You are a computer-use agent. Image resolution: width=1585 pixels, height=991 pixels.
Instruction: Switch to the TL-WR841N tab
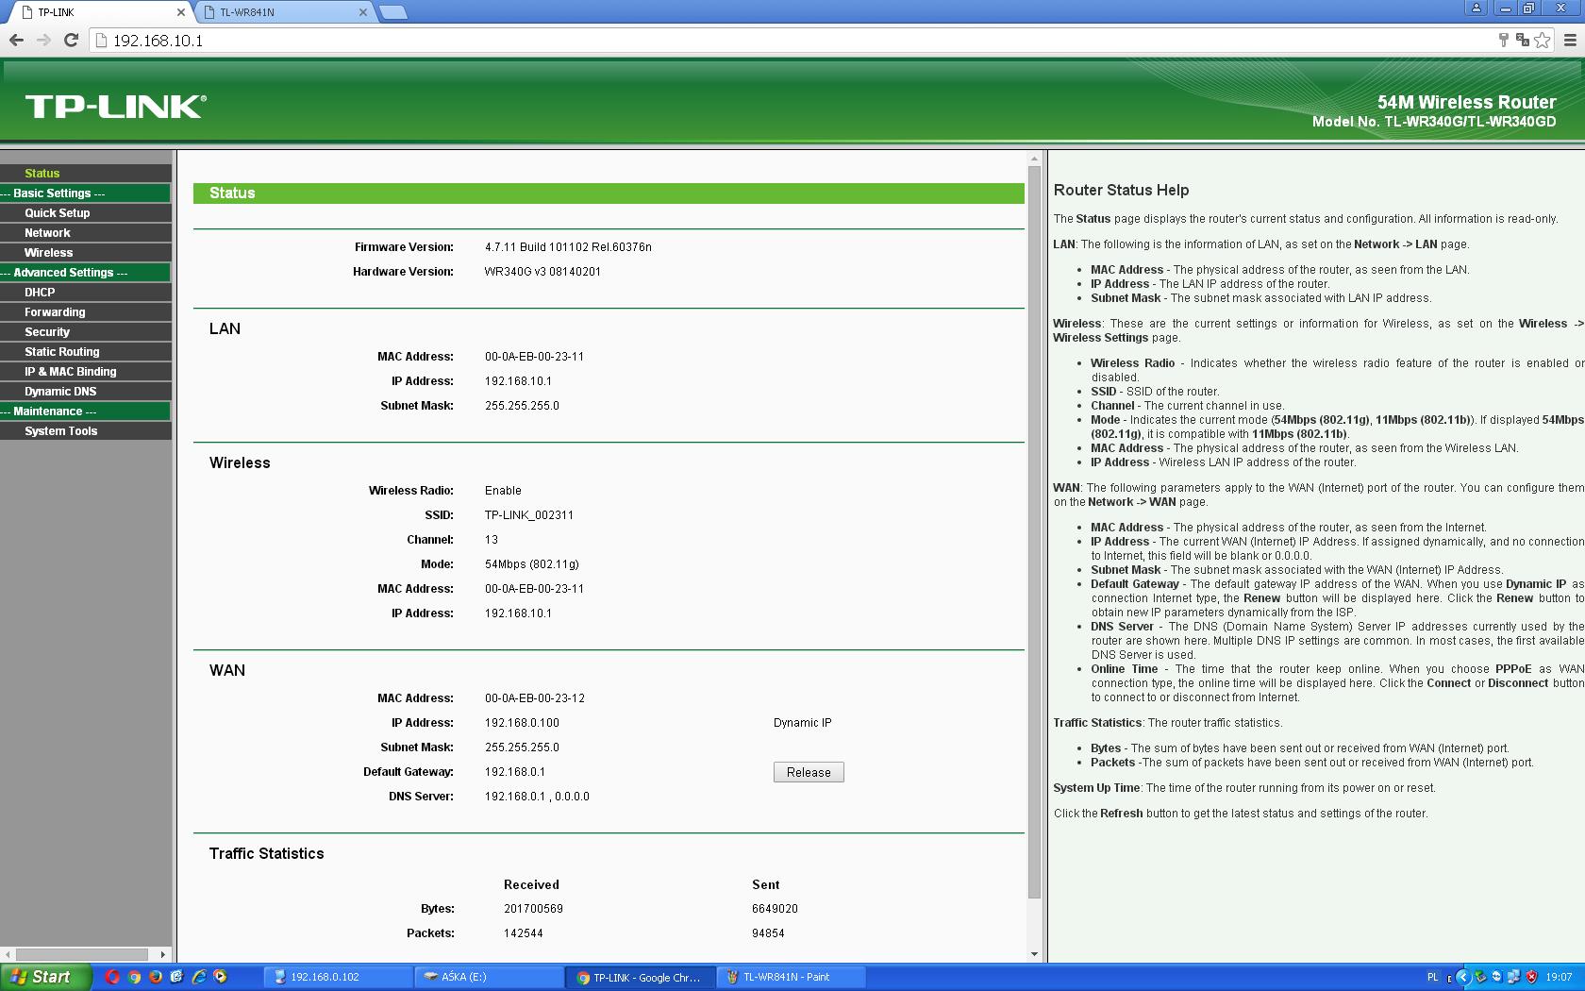[283, 12]
